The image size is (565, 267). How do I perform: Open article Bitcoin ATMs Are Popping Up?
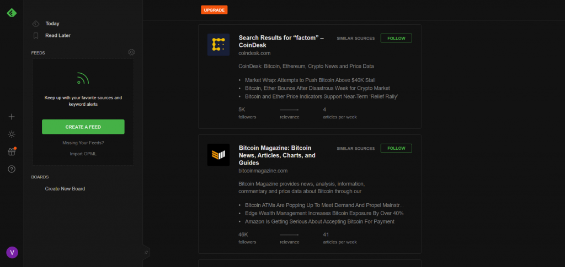324,205
